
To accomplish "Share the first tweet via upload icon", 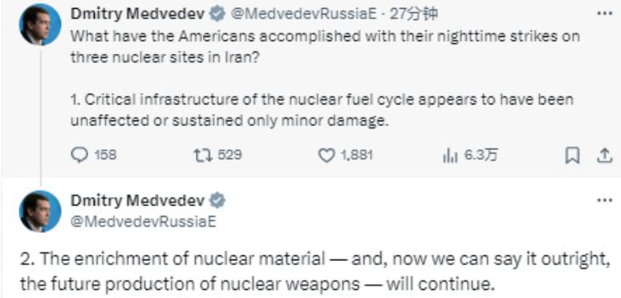I will tap(604, 155).
